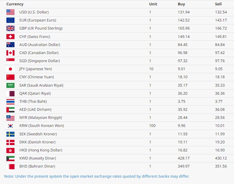Select the KWD sell rate 430.12
The width and height of the screenshot is (234, 184).
[221, 158]
